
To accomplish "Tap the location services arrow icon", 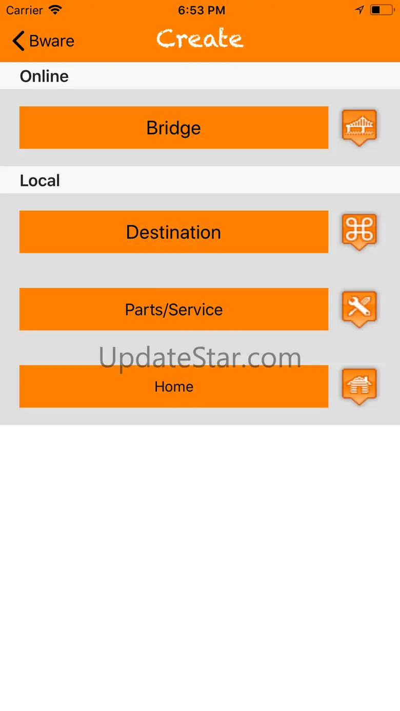I will [x=359, y=10].
